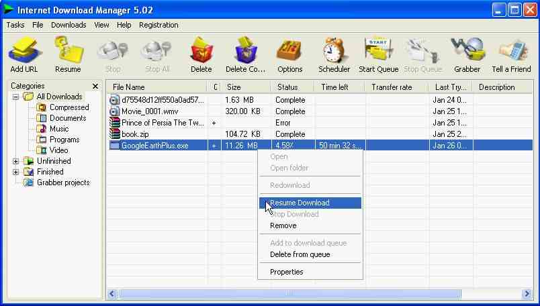Select the Prince of Persia download

coord(320,123)
